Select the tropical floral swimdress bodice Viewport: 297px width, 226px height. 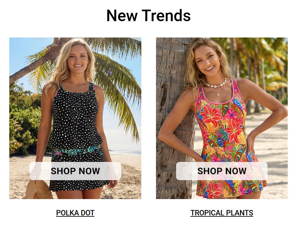(221, 118)
